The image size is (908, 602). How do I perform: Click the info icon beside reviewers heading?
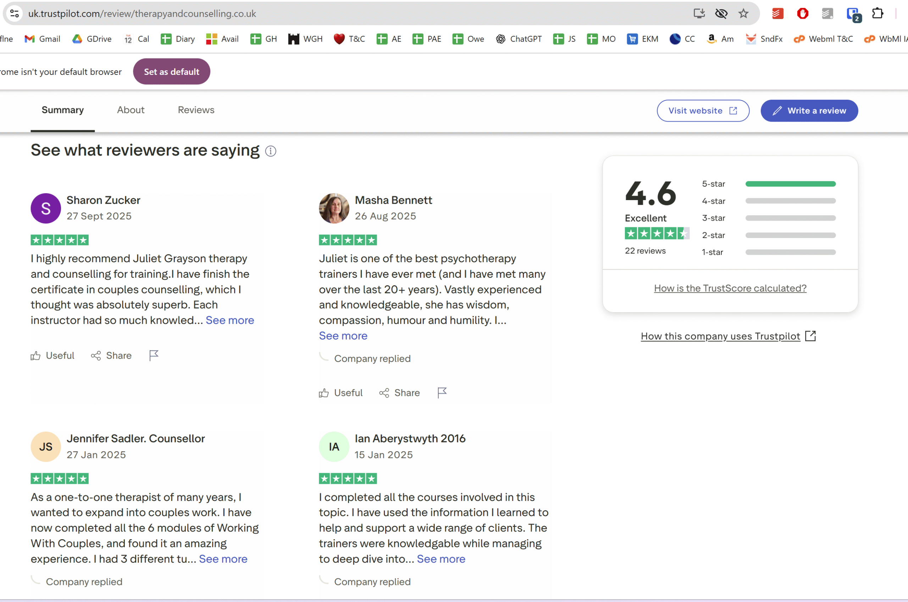click(x=271, y=151)
